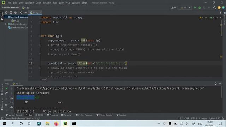Open the Navigate menu

[x=29, y=3]
